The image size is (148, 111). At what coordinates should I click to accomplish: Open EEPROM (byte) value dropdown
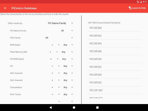pos(67,59)
